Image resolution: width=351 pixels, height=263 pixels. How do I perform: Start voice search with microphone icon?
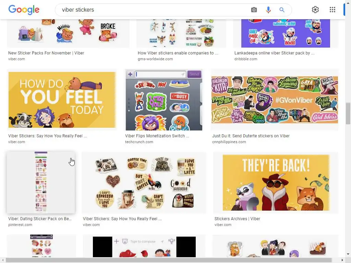point(268,10)
